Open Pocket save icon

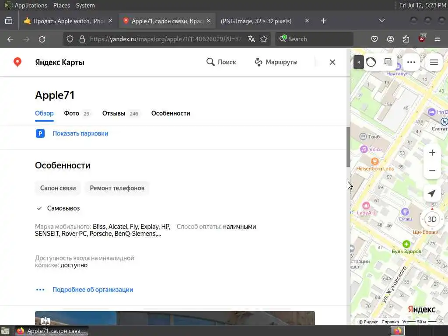(374, 39)
